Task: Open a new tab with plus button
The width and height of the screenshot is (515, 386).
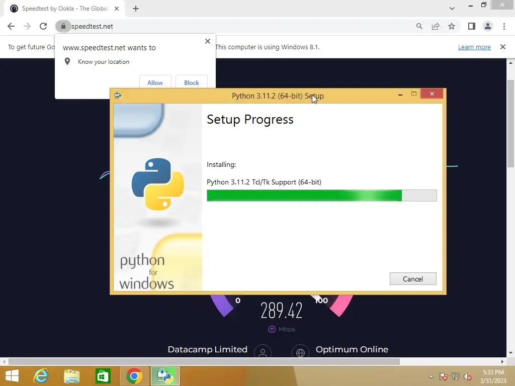Action: coord(136,9)
